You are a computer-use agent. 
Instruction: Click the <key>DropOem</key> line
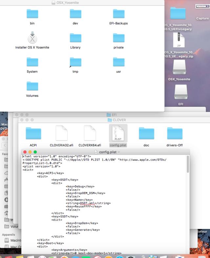82,223
